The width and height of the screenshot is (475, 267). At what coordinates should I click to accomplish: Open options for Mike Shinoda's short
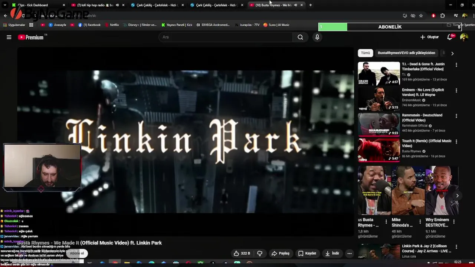tap(420, 222)
